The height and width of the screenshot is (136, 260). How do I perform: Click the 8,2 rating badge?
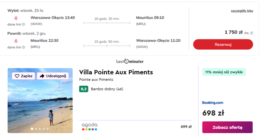click(84, 89)
